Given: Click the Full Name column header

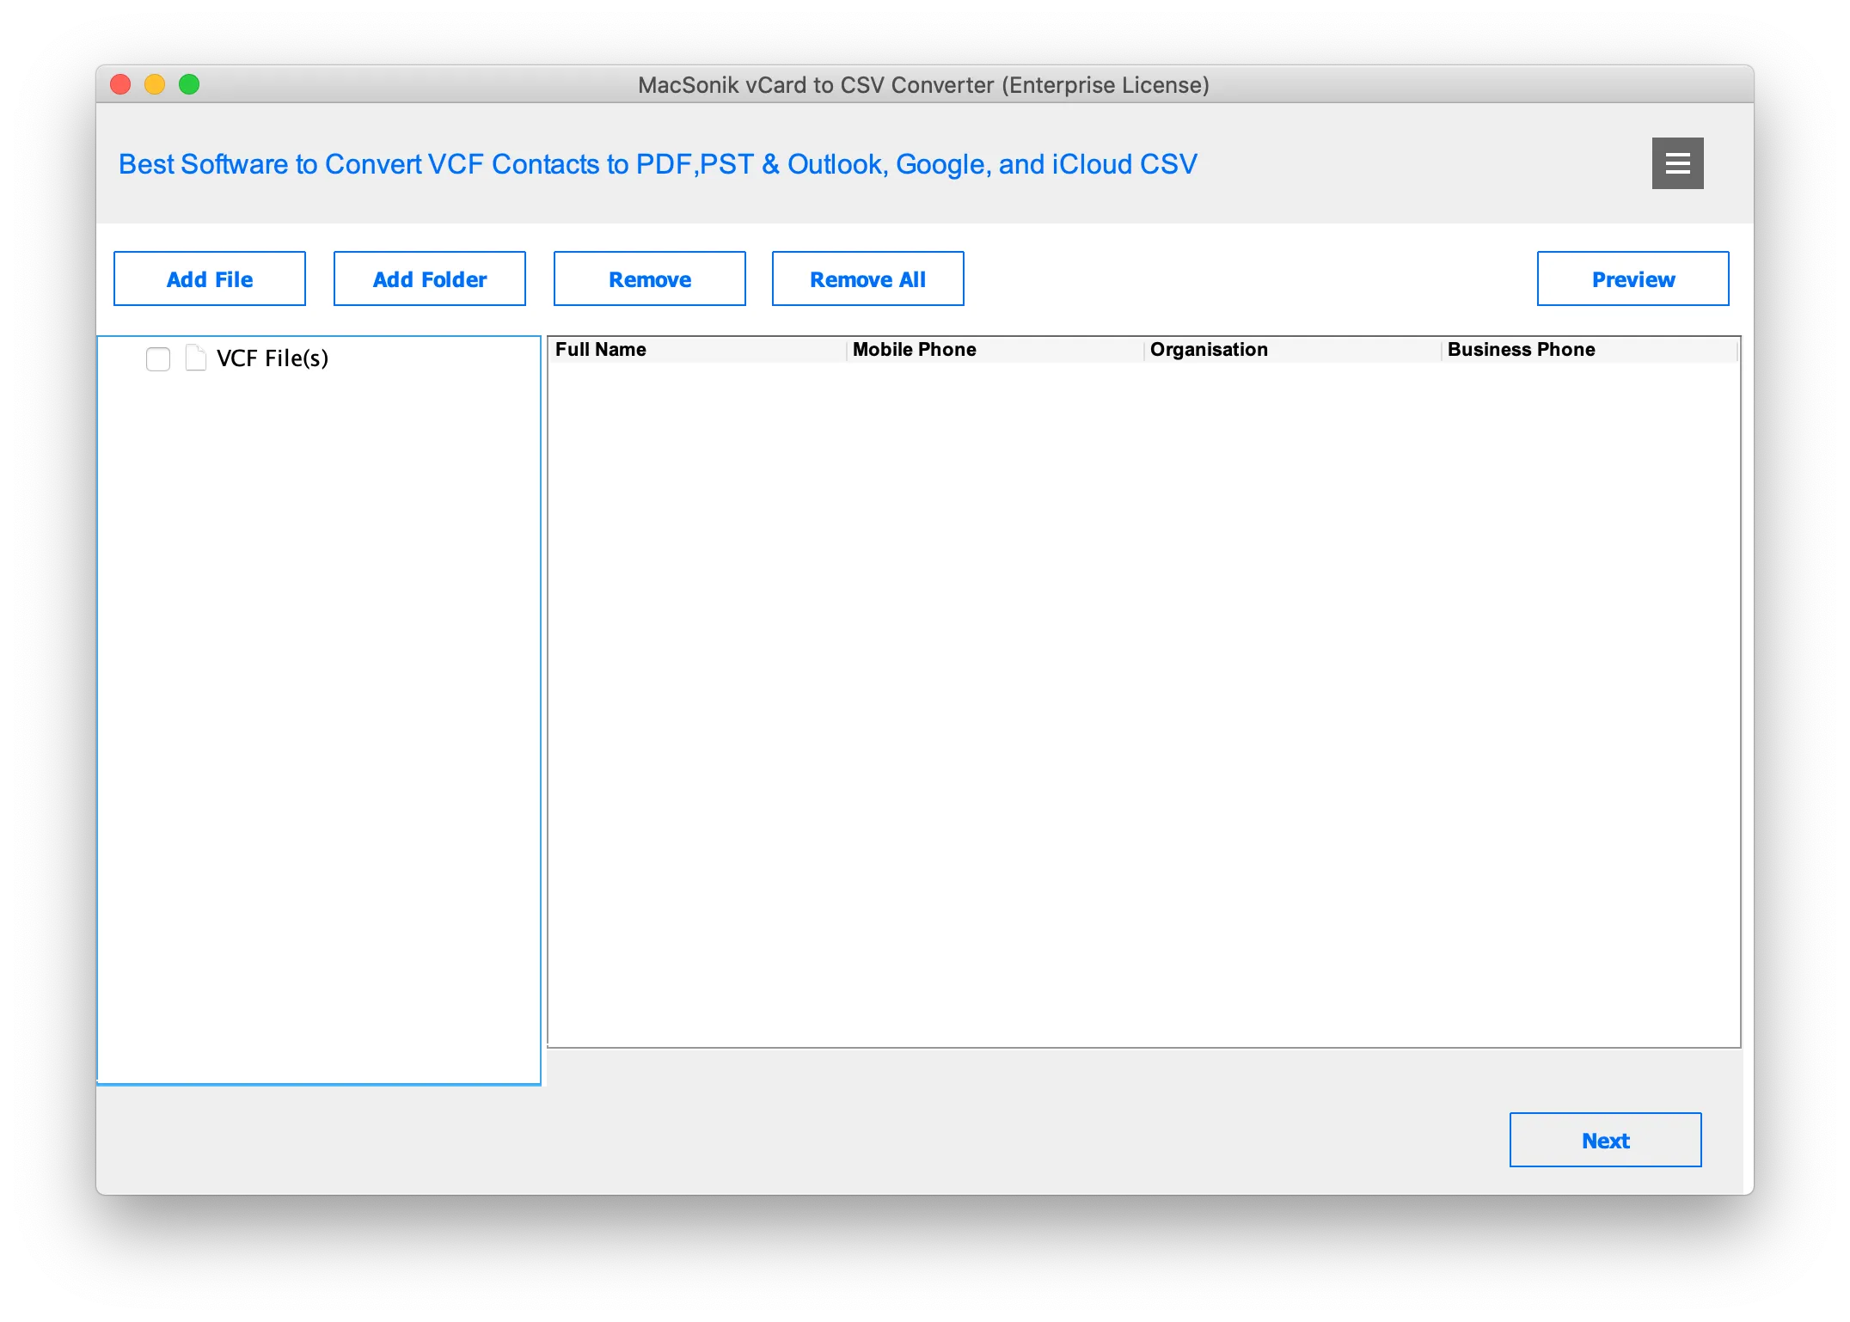Looking at the screenshot, I should tap(697, 349).
